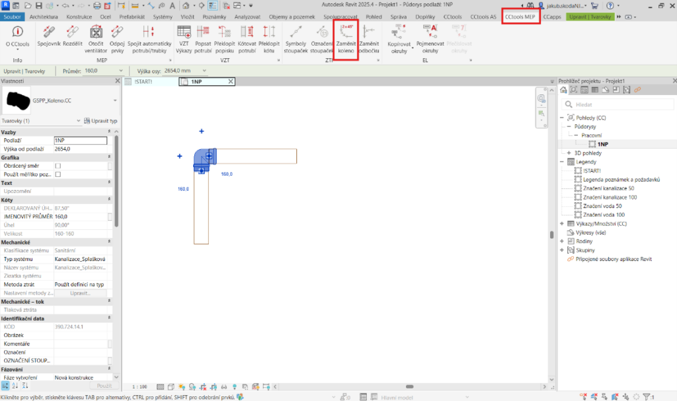Switch to the Správa ribbon tab
The height and width of the screenshot is (401, 677).
(x=398, y=17)
